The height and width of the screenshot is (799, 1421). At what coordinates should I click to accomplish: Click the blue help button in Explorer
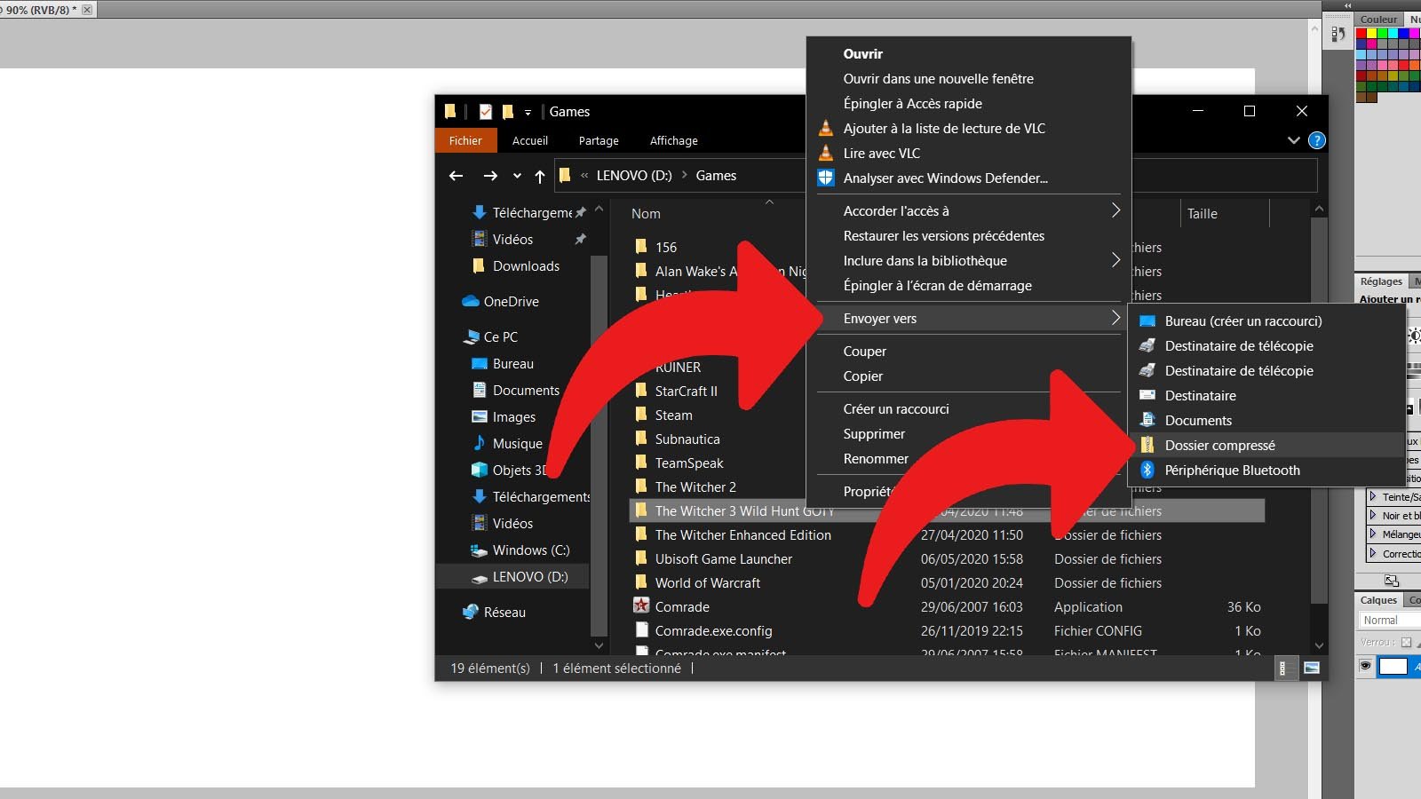1316,139
